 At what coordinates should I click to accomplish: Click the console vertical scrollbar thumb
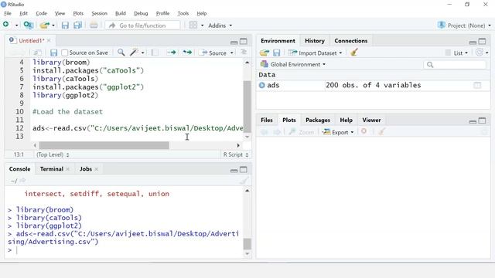tap(247, 244)
